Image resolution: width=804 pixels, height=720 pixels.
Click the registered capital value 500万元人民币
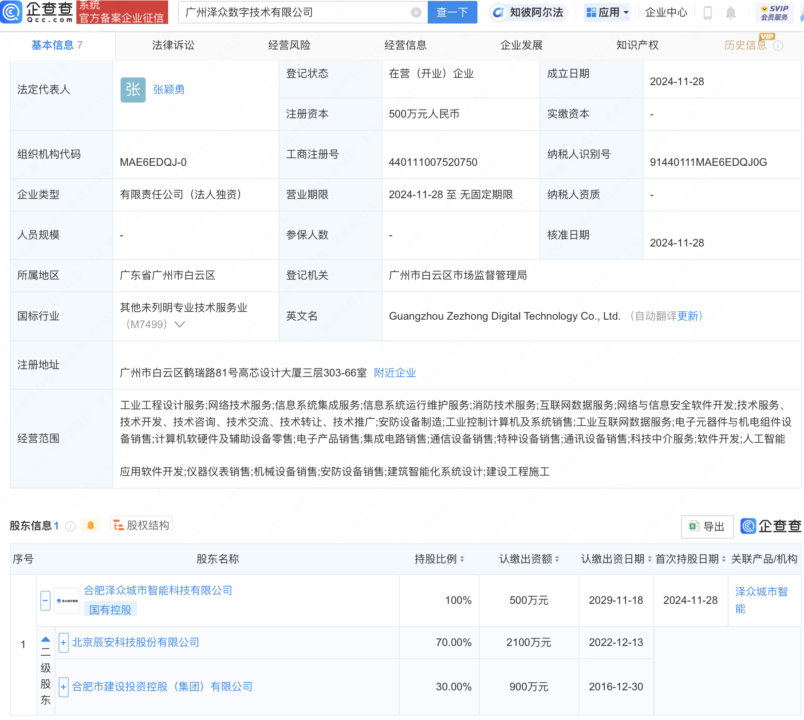coord(424,114)
